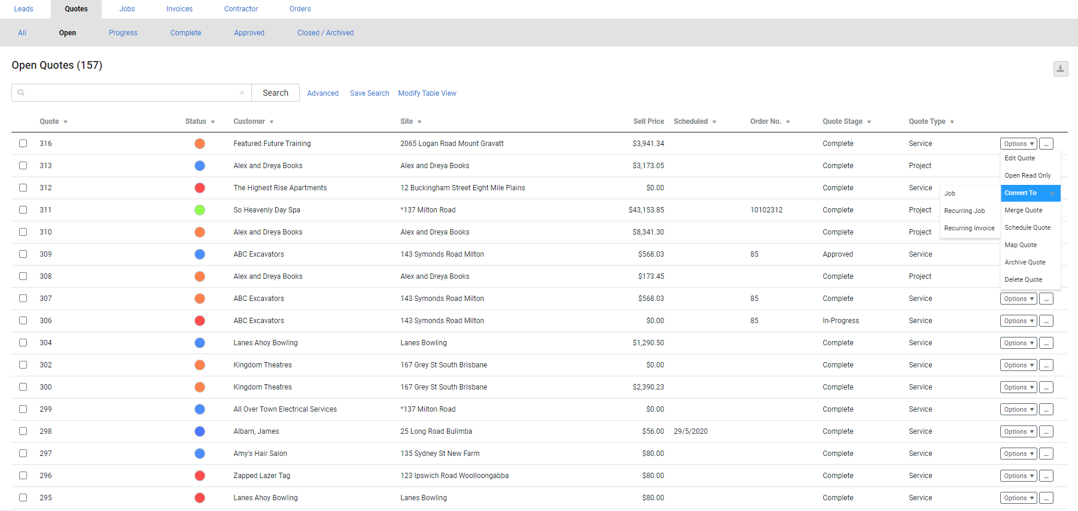
Task: Open Options dropdown for quote 307
Action: [x=1018, y=299]
